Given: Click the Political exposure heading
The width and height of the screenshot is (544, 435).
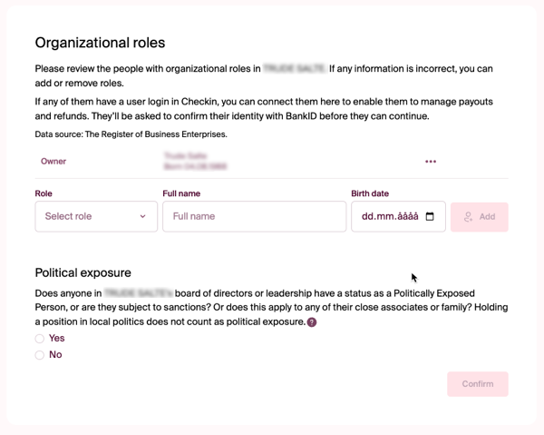Looking at the screenshot, I should pos(83,272).
